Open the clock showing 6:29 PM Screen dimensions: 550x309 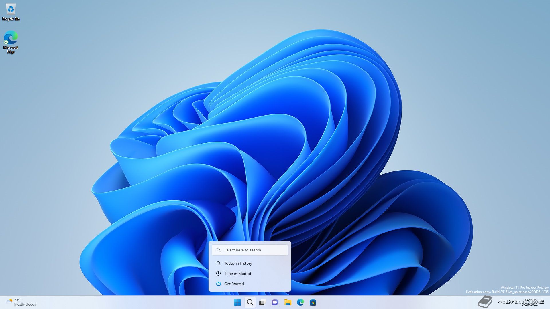coord(530,302)
